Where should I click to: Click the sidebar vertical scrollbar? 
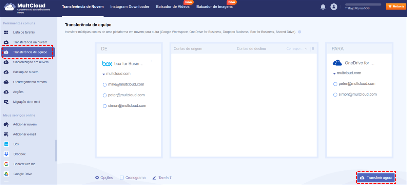coord(56,150)
